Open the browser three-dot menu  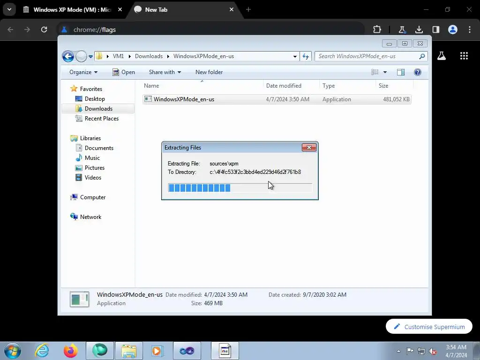[470, 30]
